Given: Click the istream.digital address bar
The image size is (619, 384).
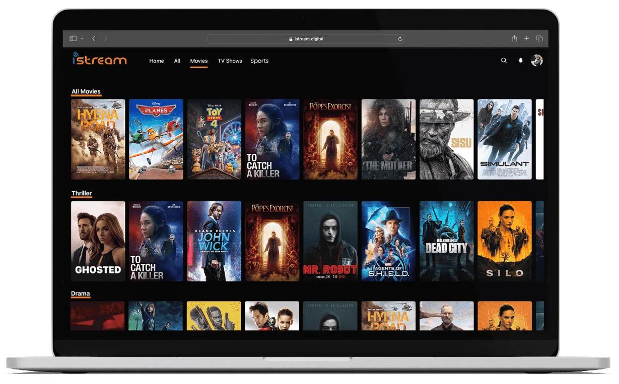Looking at the screenshot, I should [305, 39].
